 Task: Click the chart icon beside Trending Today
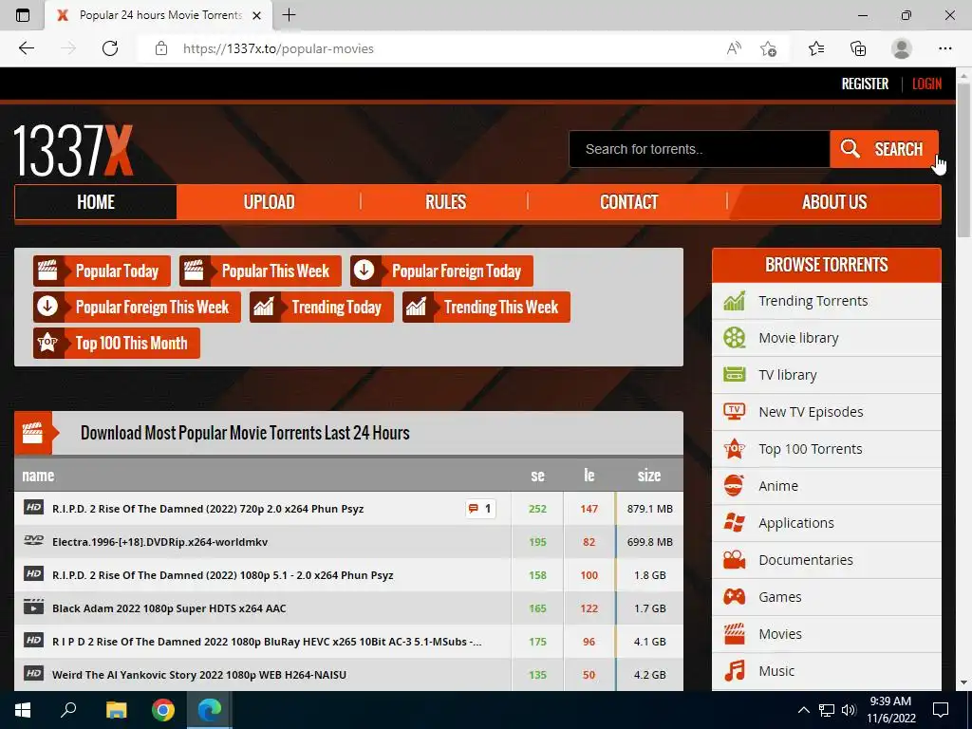(x=264, y=307)
